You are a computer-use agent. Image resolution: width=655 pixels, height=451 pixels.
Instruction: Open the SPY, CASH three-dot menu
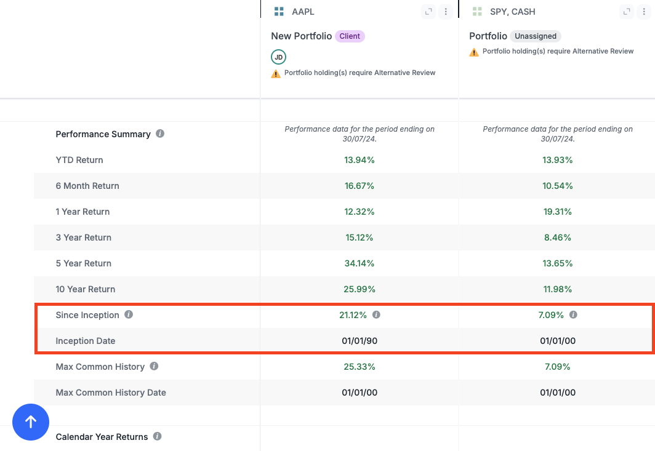pyautogui.click(x=644, y=12)
